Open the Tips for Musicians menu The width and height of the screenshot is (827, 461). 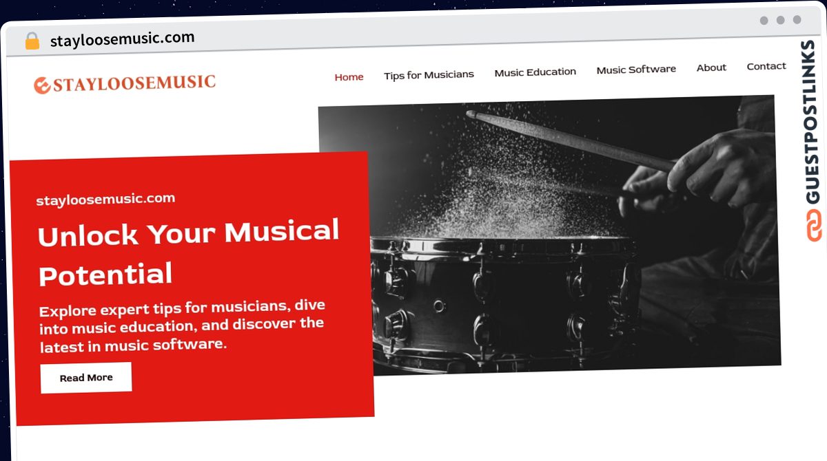click(x=429, y=75)
